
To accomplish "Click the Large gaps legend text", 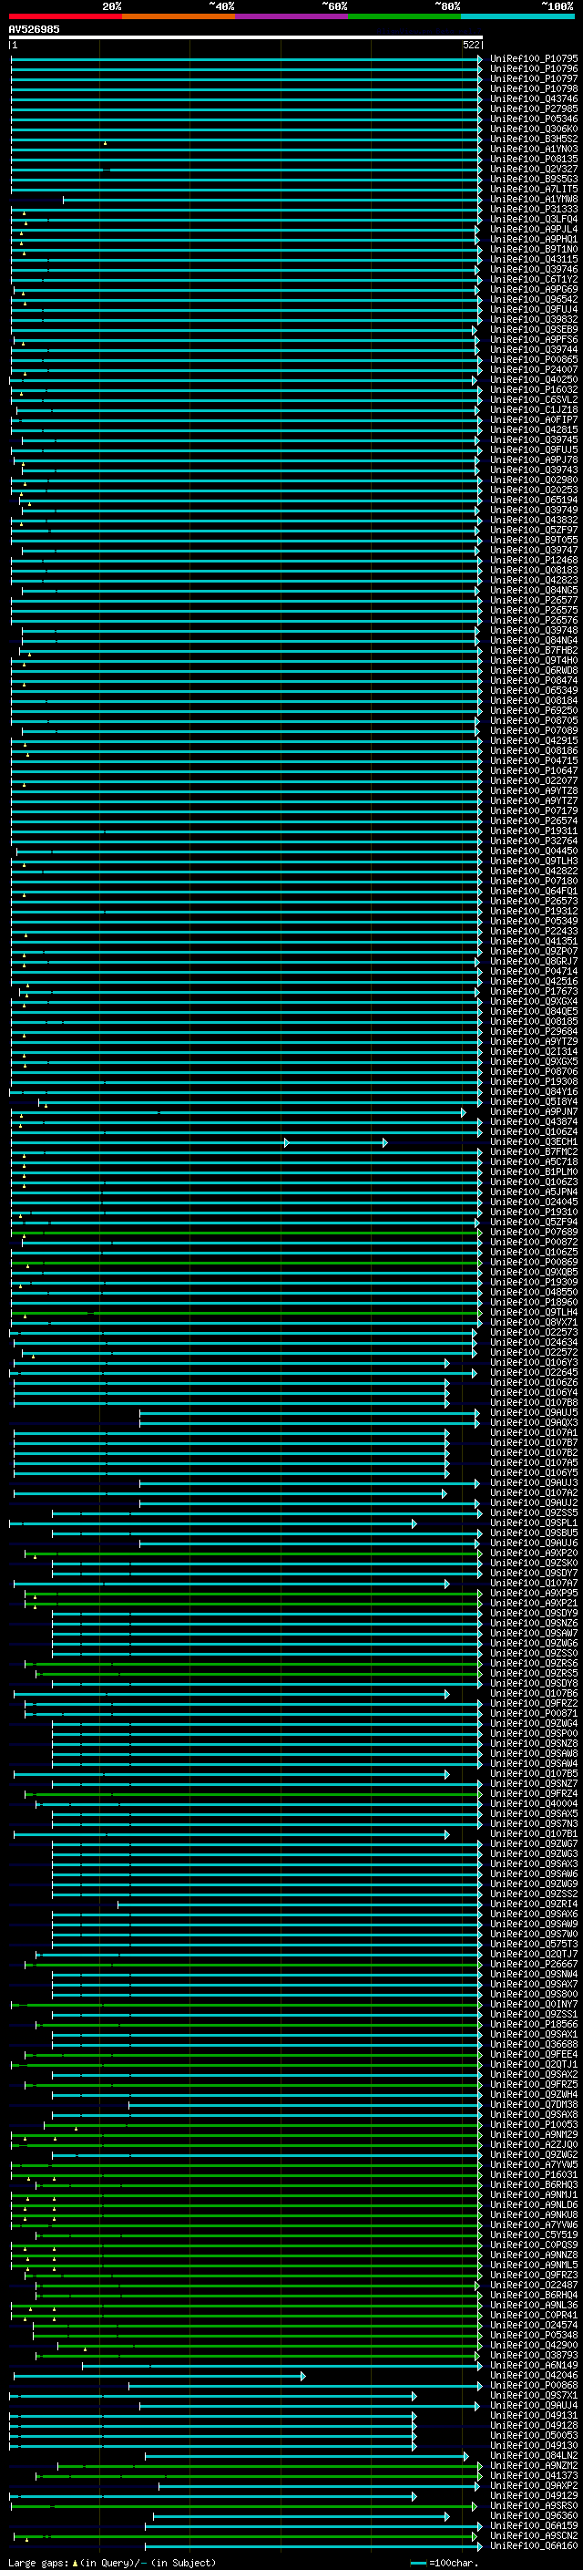I will click(x=39, y=2562).
